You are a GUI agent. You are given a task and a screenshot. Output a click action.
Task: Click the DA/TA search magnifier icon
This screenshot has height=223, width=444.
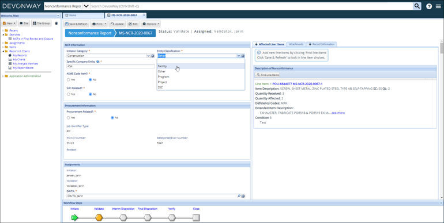239,196
